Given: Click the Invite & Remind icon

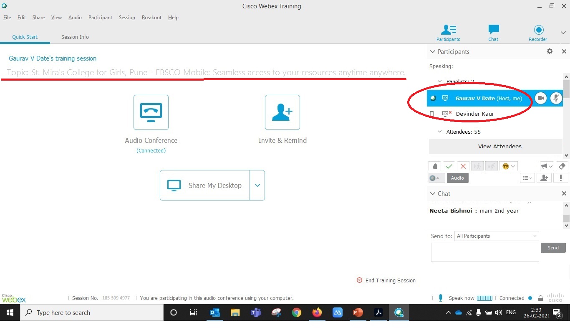Looking at the screenshot, I should tap(282, 112).
